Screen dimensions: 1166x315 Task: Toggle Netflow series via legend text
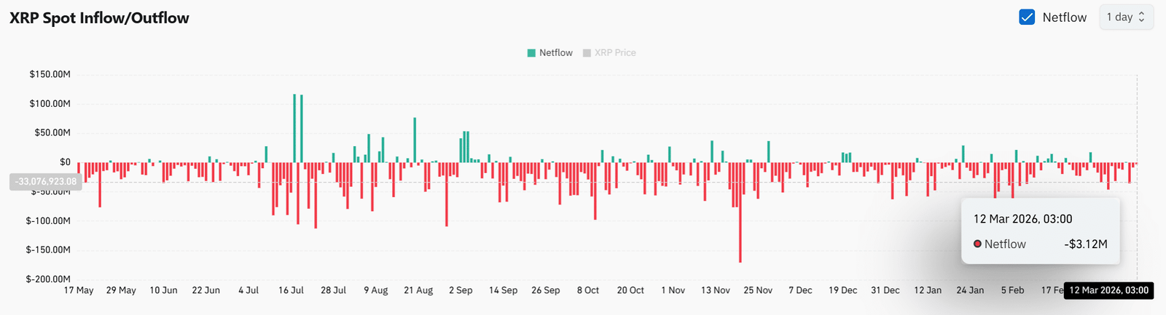tap(555, 53)
